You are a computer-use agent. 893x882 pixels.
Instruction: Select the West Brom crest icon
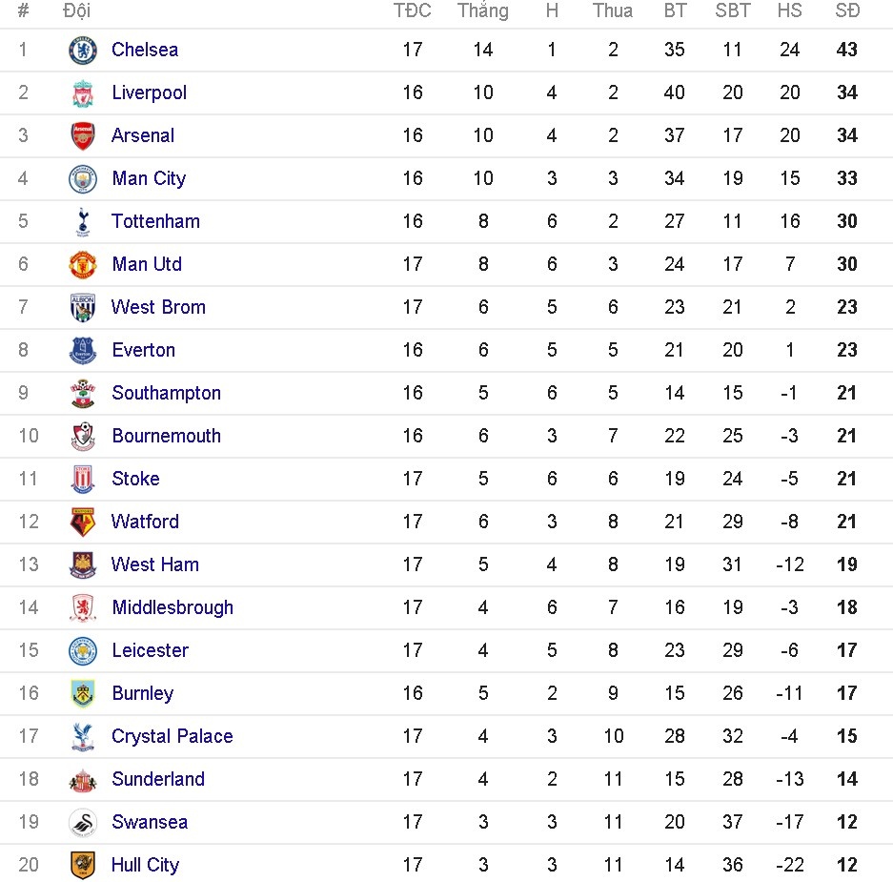tap(83, 307)
